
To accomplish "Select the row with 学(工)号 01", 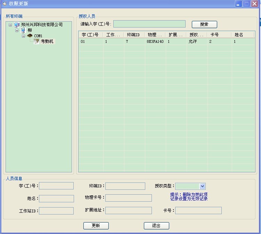I will pyautogui.click(x=166, y=41).
